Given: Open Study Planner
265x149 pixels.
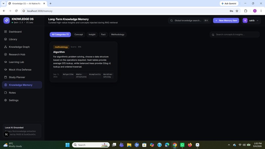Looking at the screenshot, I should 22,77.
